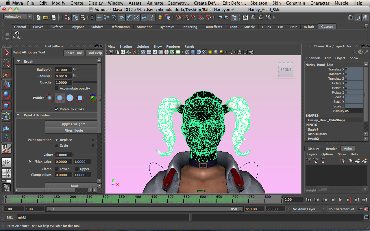The width and height of the screenshot is (370, 231).
Task: Open the Renderer menu in the viewport panel
Action: (x=173, y=46)
